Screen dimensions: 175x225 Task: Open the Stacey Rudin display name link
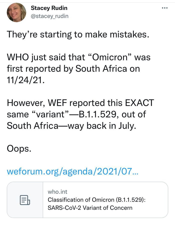[x=49, y=8]
